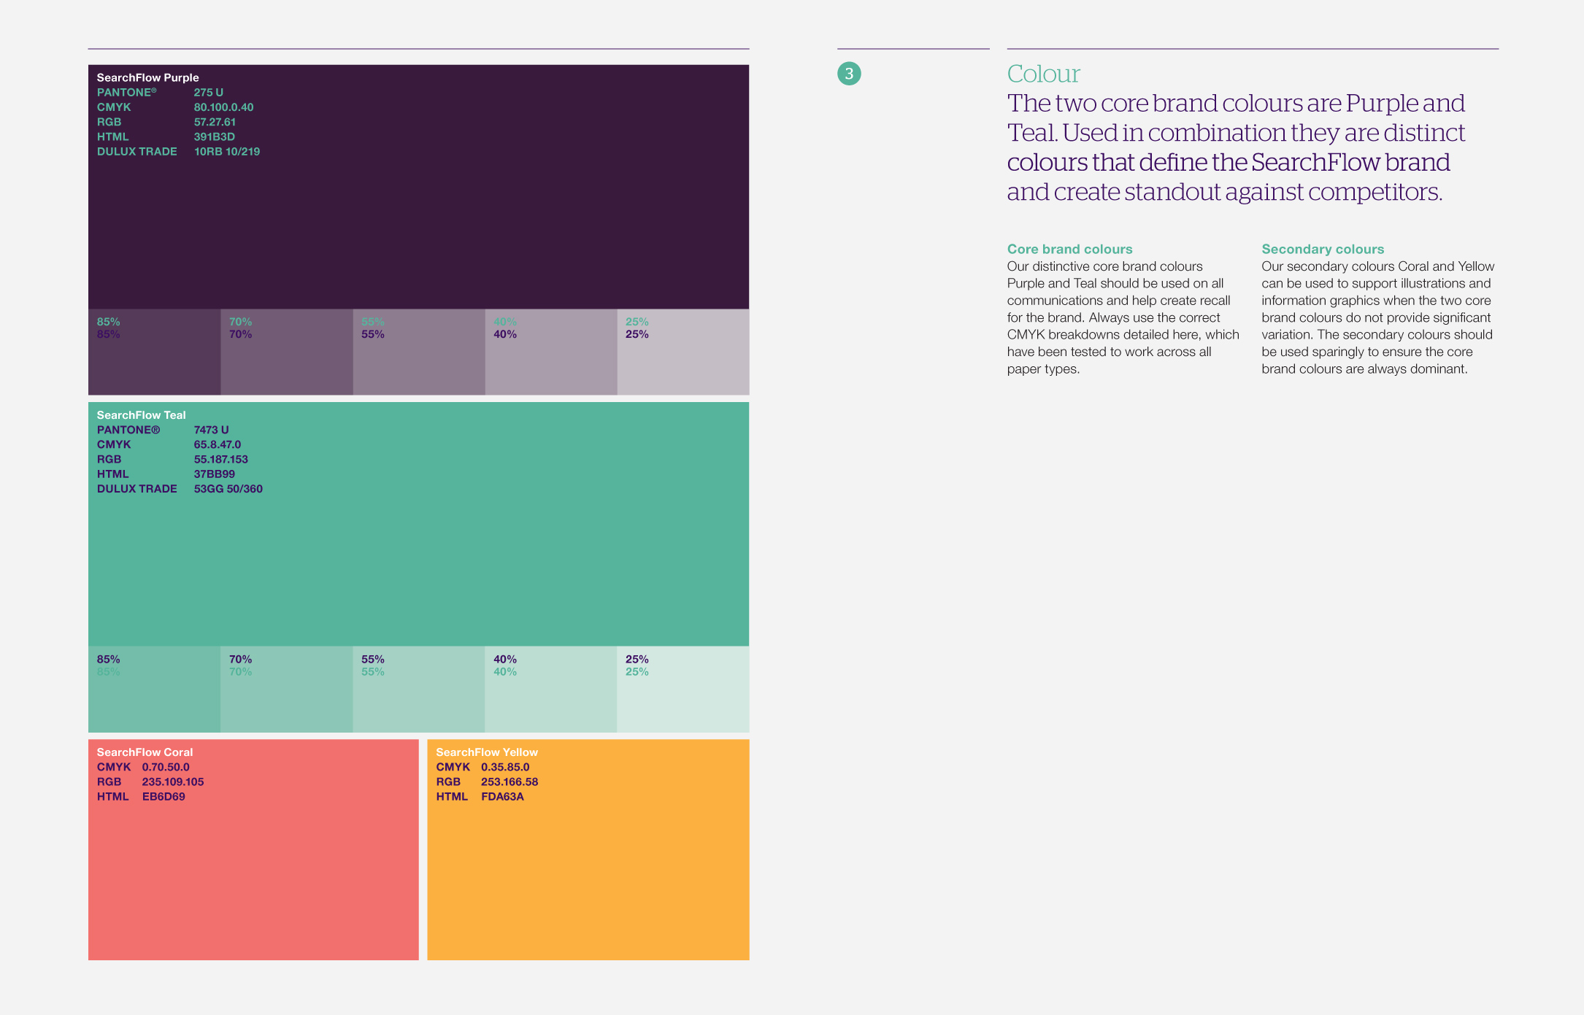The image size is (1584, 1015).
Task: Select the teal 55% tint swatch
Action: pos(419,690)
